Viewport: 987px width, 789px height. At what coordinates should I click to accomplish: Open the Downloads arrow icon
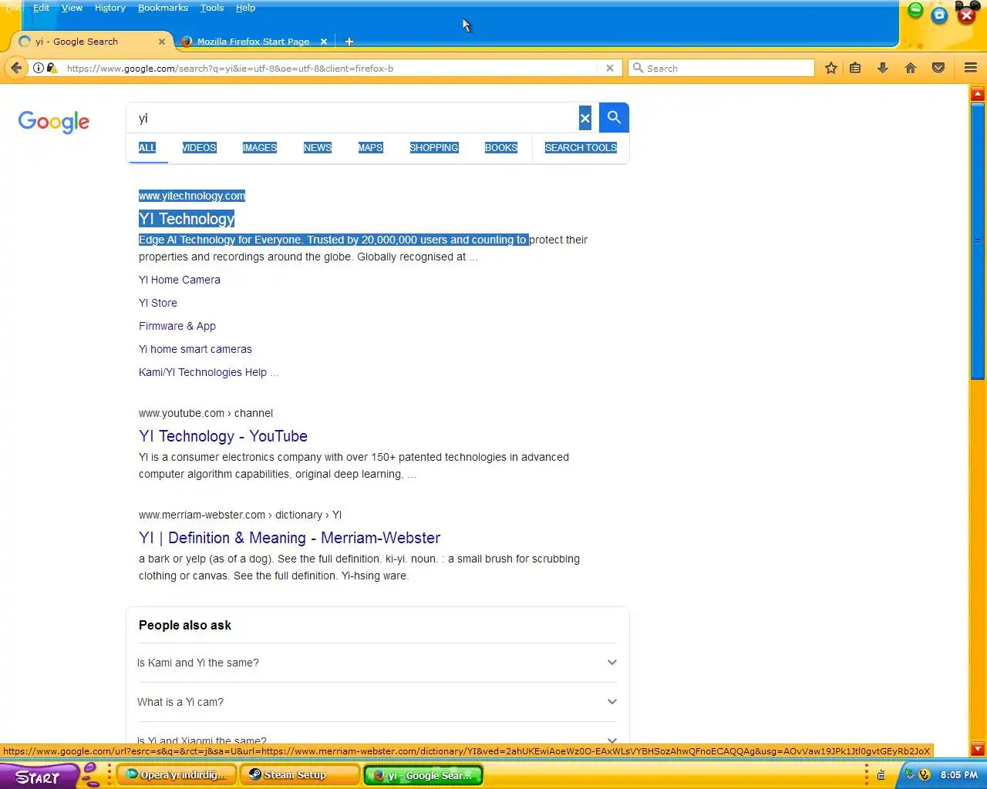point(883,68)
